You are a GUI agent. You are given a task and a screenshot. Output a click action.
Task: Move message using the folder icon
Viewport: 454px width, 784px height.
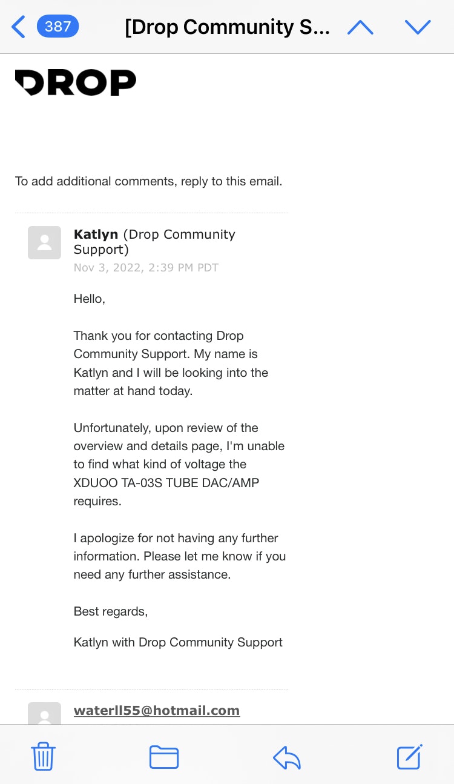164,757
